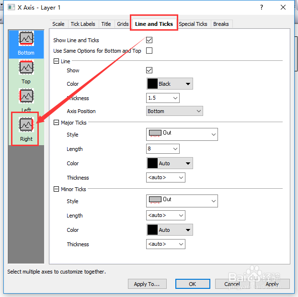Open the Line Color Black picker
This screenshot has width=298, height=297.
[170, 84]
